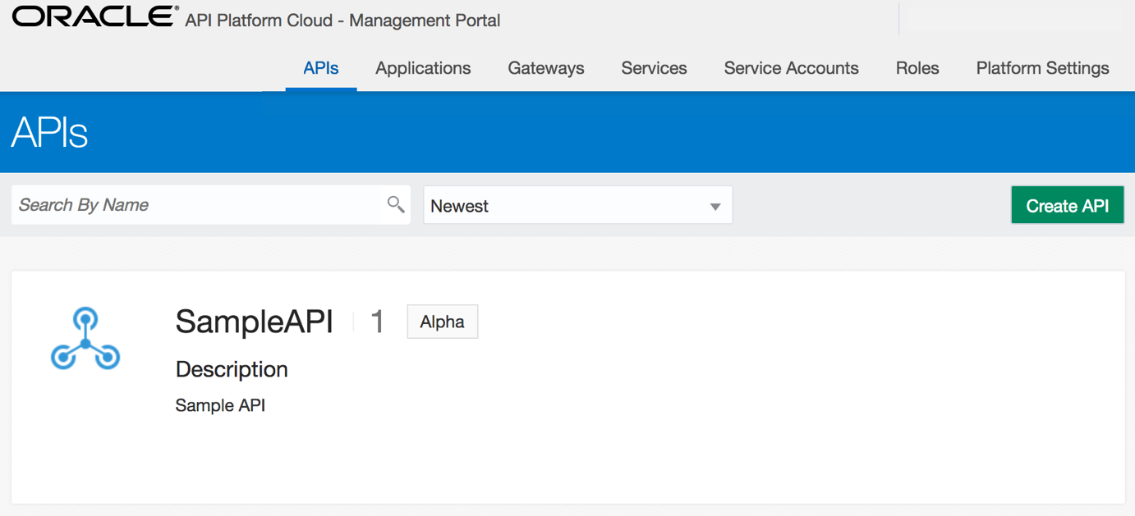The height and width of the screenshot is (516, 1135).
Task: Click the magnifier search icon
Action: coord(396,204)
